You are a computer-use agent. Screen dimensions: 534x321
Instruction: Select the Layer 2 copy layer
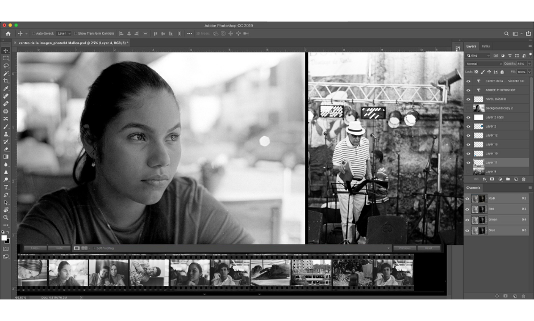click(500, 117)
